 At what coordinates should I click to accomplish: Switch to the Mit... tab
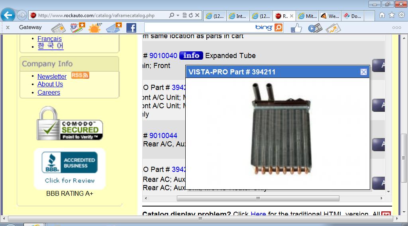click(307, 16)
